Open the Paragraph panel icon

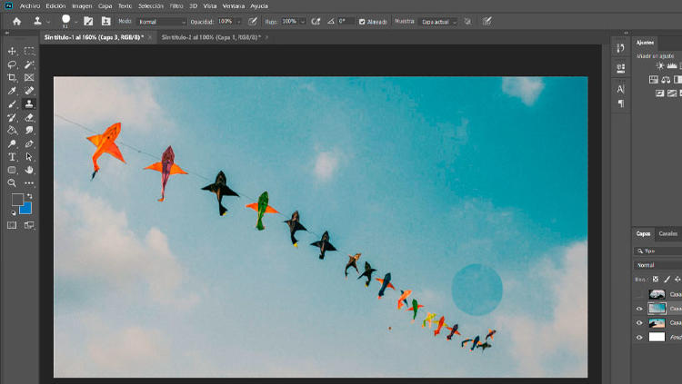coord(621,103)
